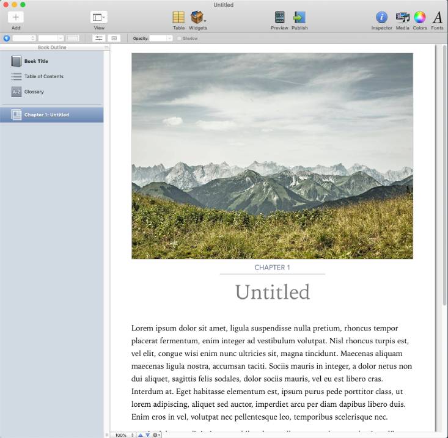Click the Publish icon
Screen dimensions: 448x438
coord(299,17)
